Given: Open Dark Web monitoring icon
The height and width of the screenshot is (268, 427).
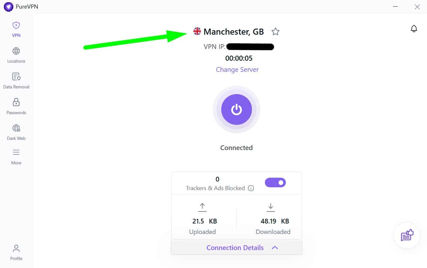Looking at the screenshot, I should (16, 128).
